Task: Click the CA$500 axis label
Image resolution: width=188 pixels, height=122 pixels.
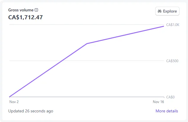Action: click(172, 61)
